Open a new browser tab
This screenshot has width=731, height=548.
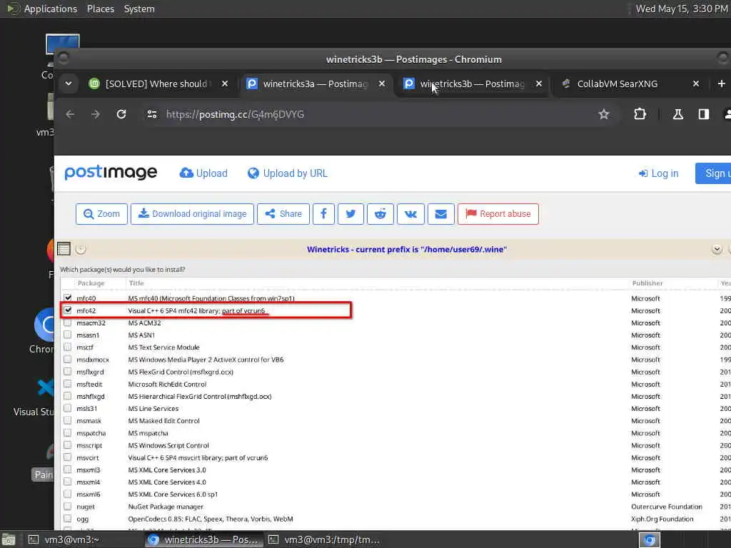[721, 84]
